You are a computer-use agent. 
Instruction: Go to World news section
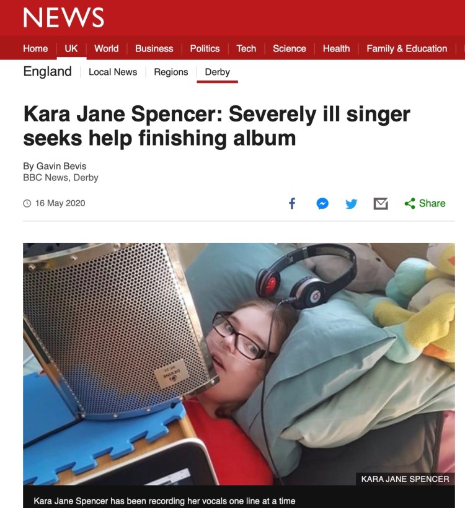coord(107,48)
